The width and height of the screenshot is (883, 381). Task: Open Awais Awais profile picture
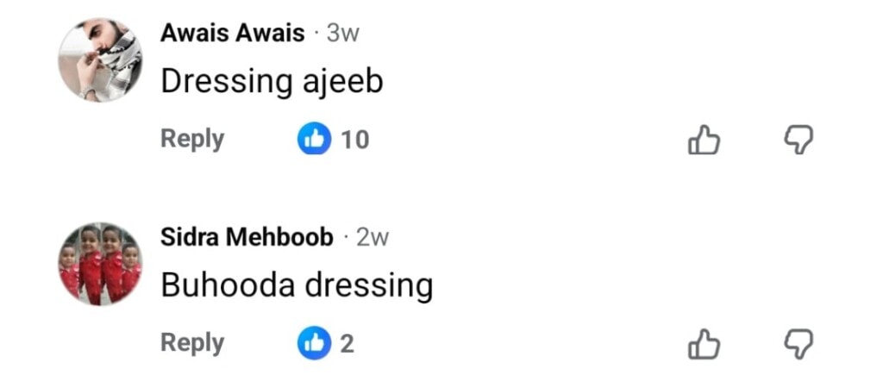100,59
